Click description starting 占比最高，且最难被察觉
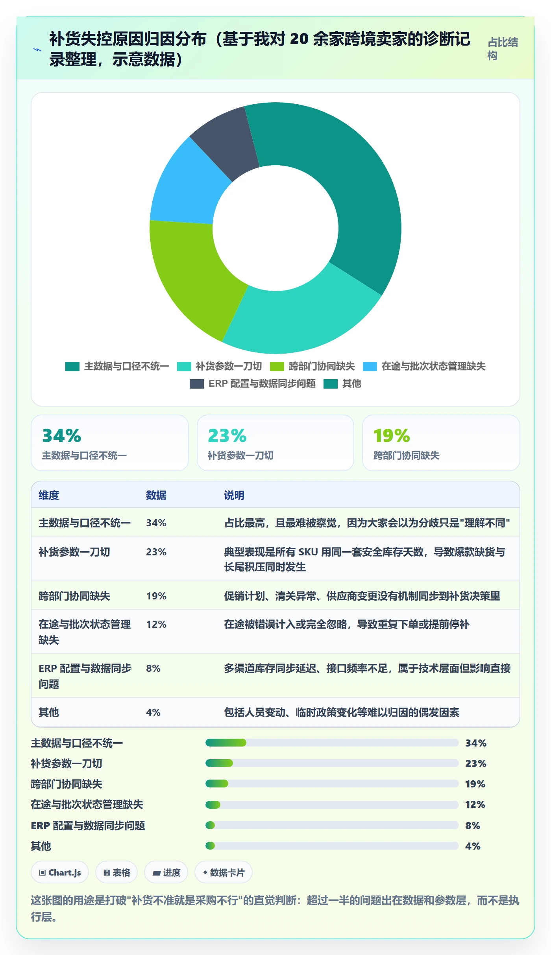 pyautogui.click(x=367, y=523)
